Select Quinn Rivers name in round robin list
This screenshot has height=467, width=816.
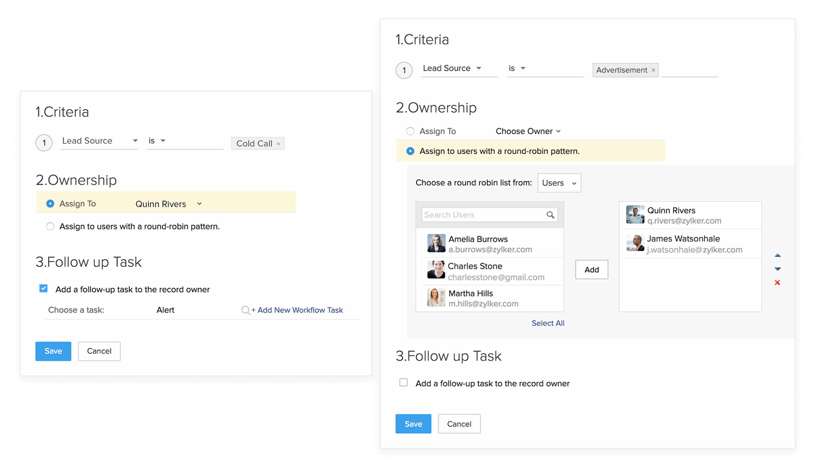pos(671,210)
